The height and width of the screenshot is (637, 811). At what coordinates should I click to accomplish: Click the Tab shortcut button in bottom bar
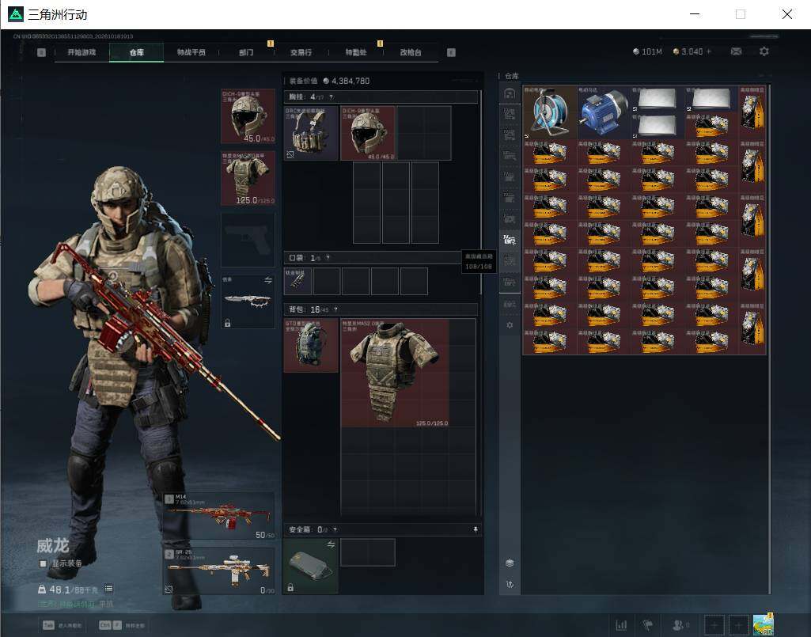[63, 625]
